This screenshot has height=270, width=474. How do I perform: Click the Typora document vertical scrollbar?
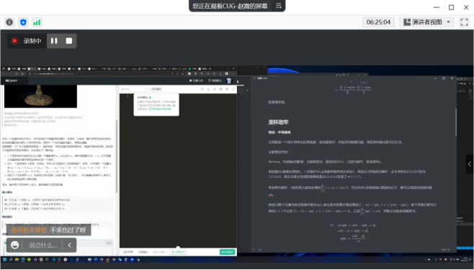point(456,122)
